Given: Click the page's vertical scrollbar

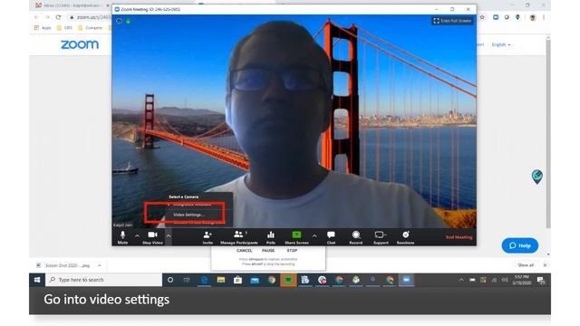Looking at the screenshot, I should point(548,133).
